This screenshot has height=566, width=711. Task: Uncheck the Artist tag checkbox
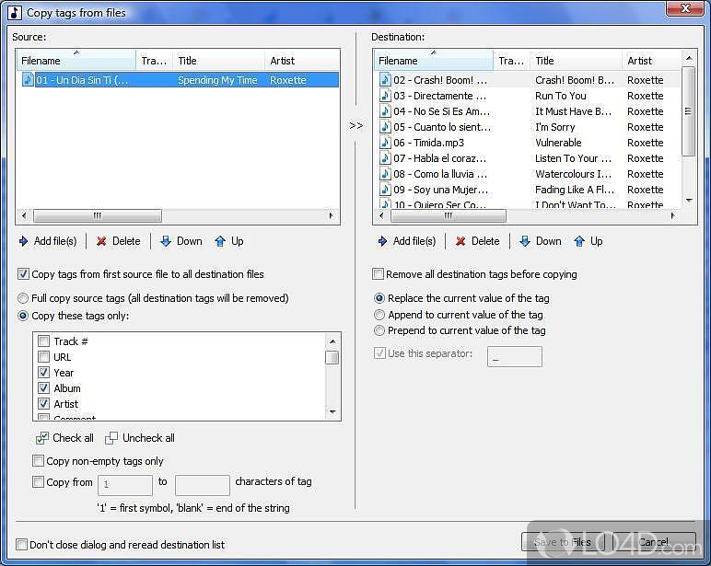pos(43,404)
